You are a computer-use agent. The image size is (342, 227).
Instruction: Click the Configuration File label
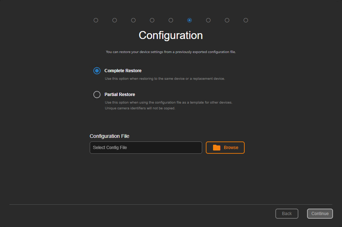pos(110,136)
